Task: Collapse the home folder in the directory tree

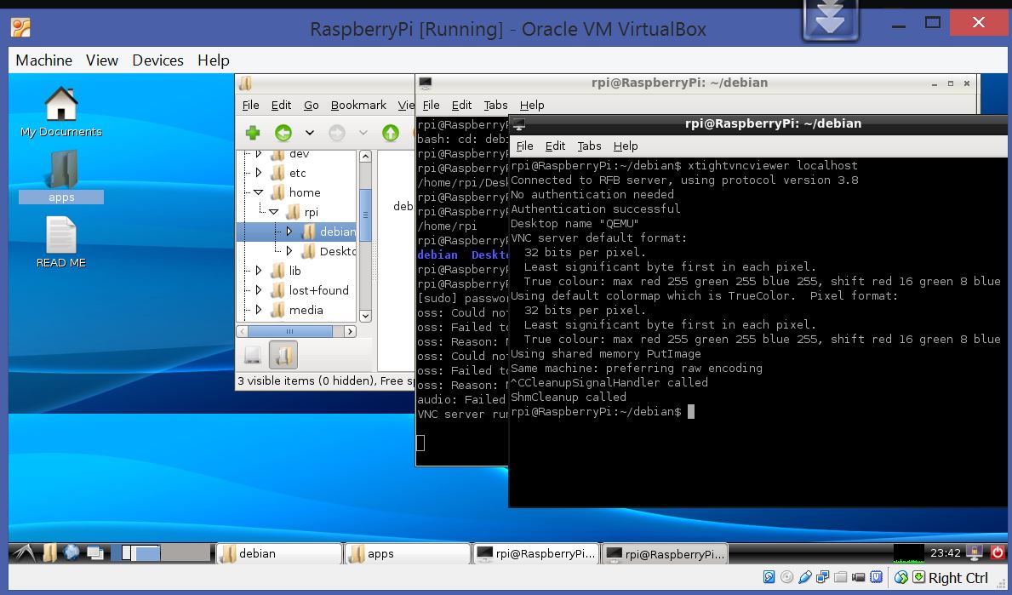Action: [259, 192]
